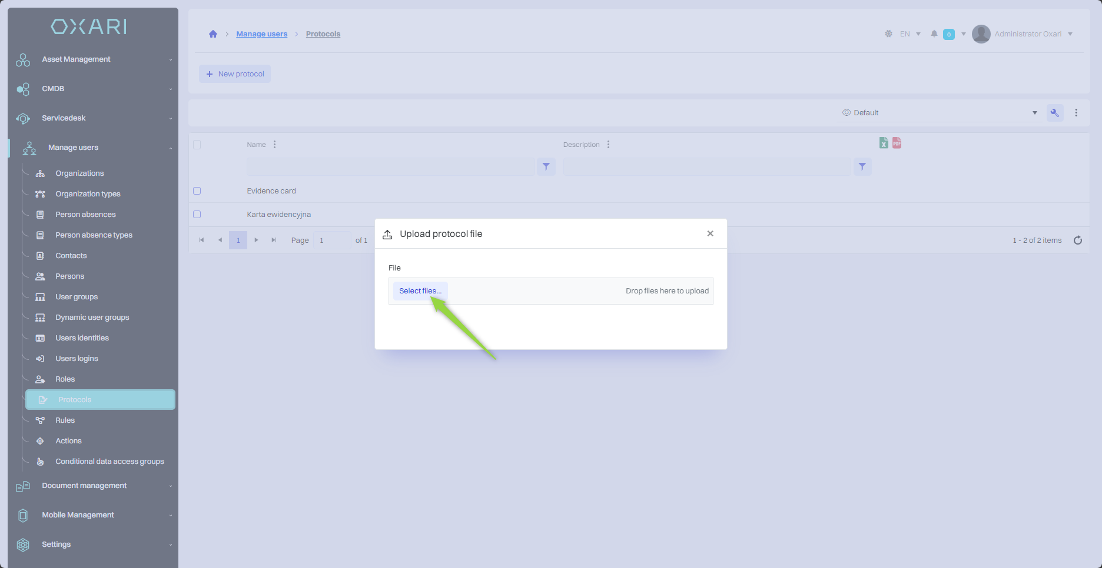Click the home breadcrumb icon
This screenshot has height=568, width=1102.
213,34
